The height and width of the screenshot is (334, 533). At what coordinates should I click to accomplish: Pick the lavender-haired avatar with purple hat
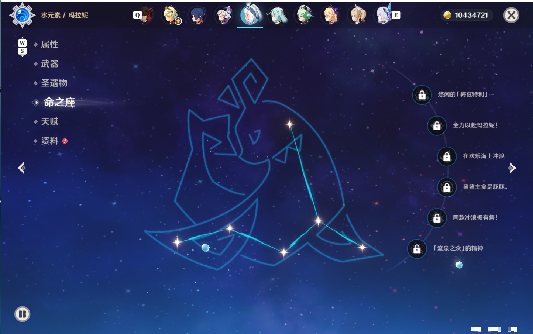pos(224,15)
